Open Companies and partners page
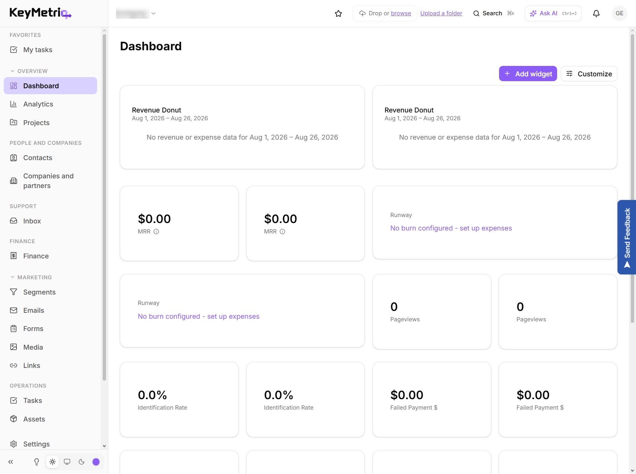Image resolution: width=636 pixels, height=474 pixels. click(50, 181)
